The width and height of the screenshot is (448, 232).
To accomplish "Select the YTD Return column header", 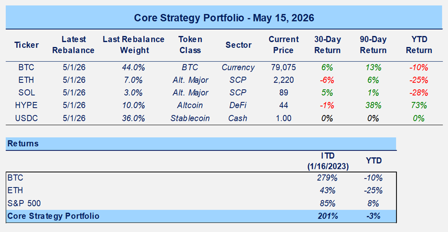I will coord(419,45).
